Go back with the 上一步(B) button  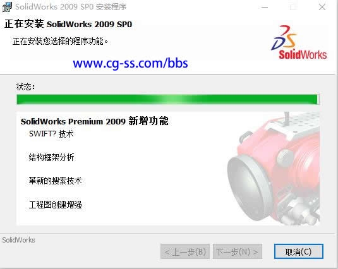(x=185, y=251)
